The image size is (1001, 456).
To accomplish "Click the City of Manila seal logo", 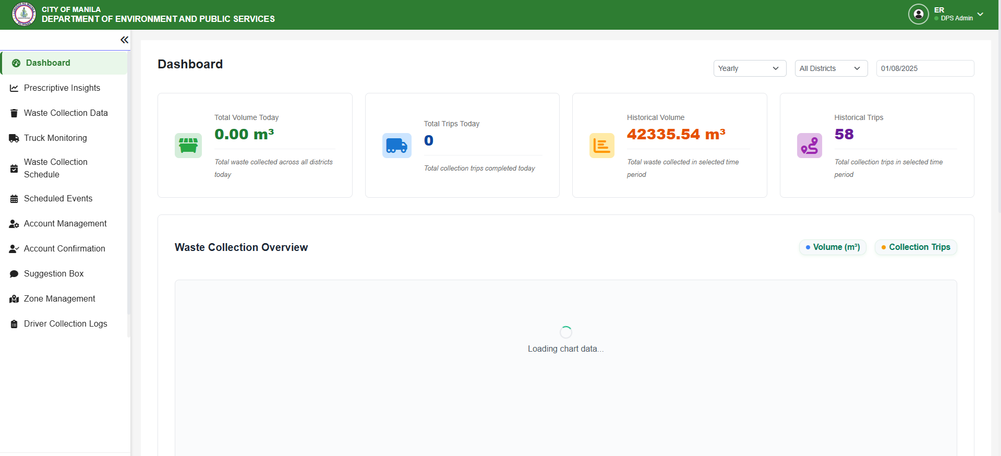I will pos(24,14).
